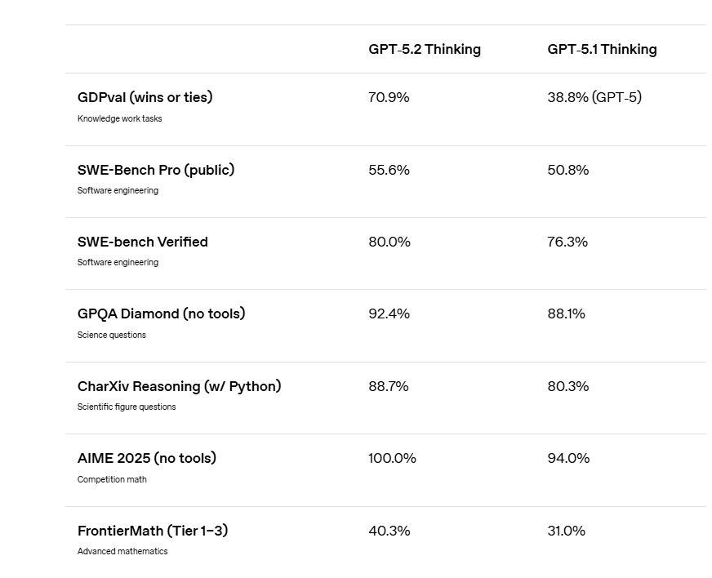The width and height of the screenshot is (712, 578).
Task: Select the CharXiv Reasoning (w/ Python) label
Action: pyautogui.click(x=179, y=386)
